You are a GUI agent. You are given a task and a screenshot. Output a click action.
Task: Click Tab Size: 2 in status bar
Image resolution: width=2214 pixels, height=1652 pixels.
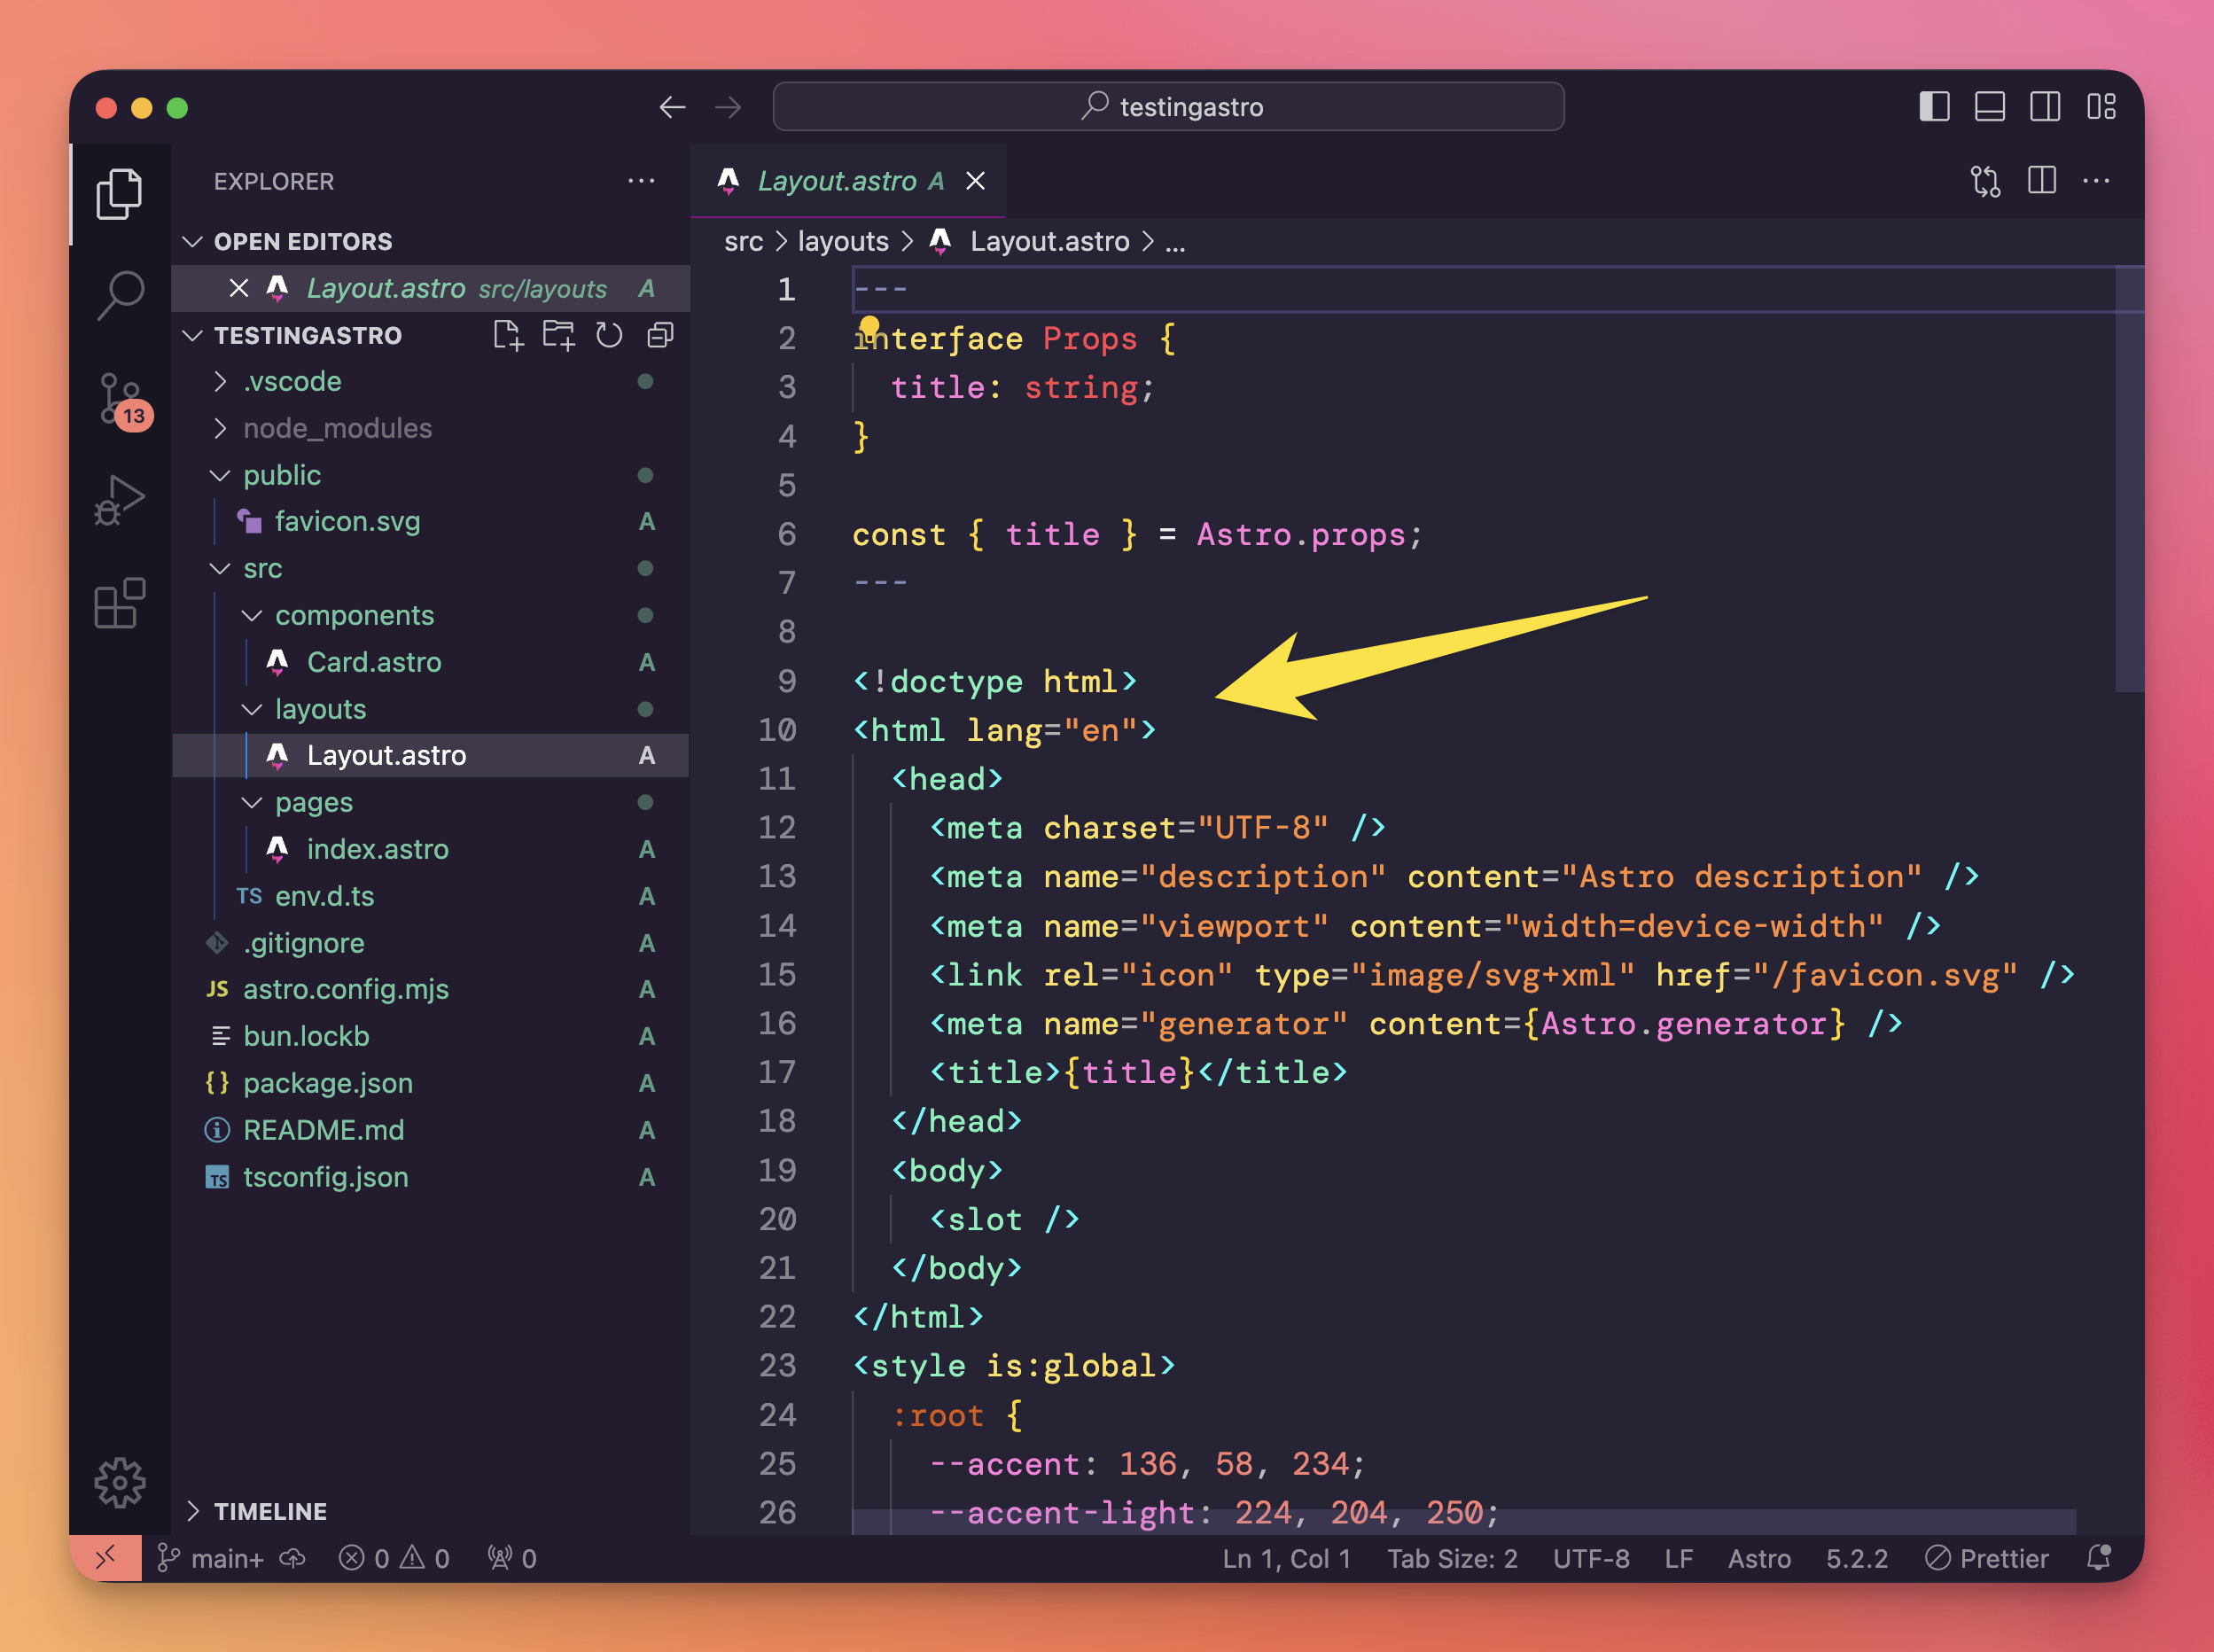pos(1452,1558)
